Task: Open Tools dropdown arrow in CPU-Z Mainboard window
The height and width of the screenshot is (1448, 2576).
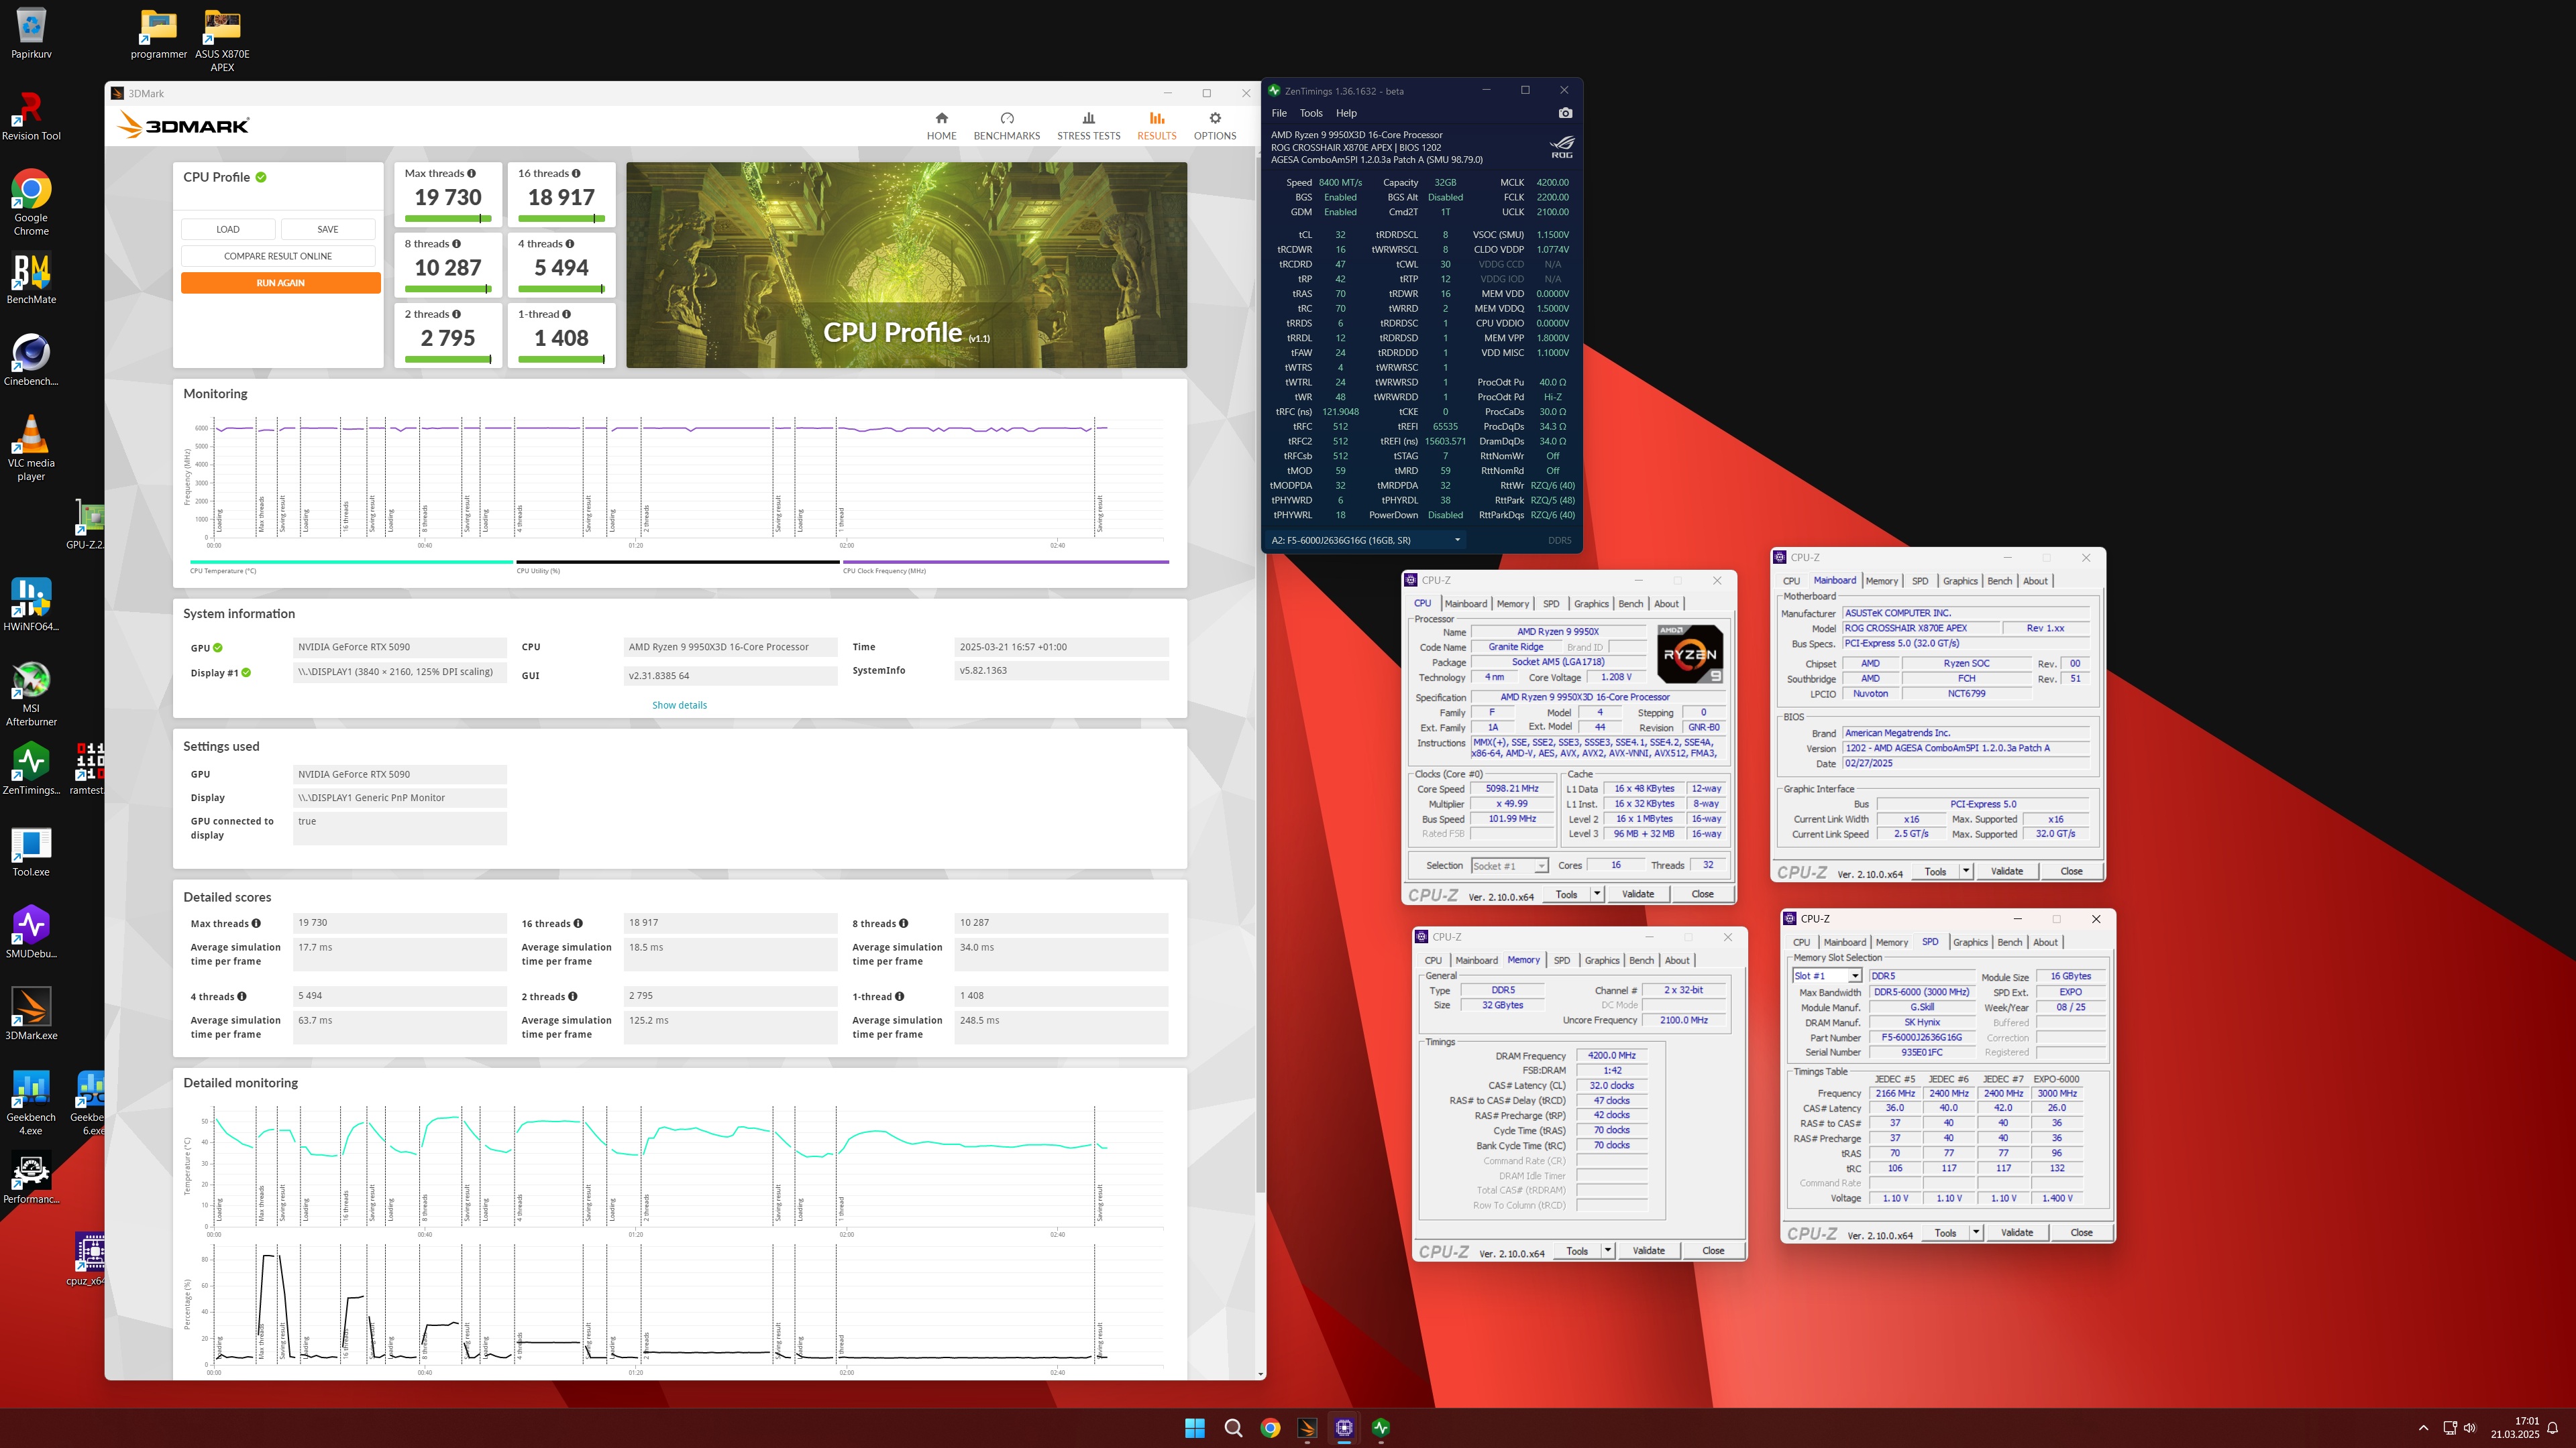Action: click(1966, 871)
